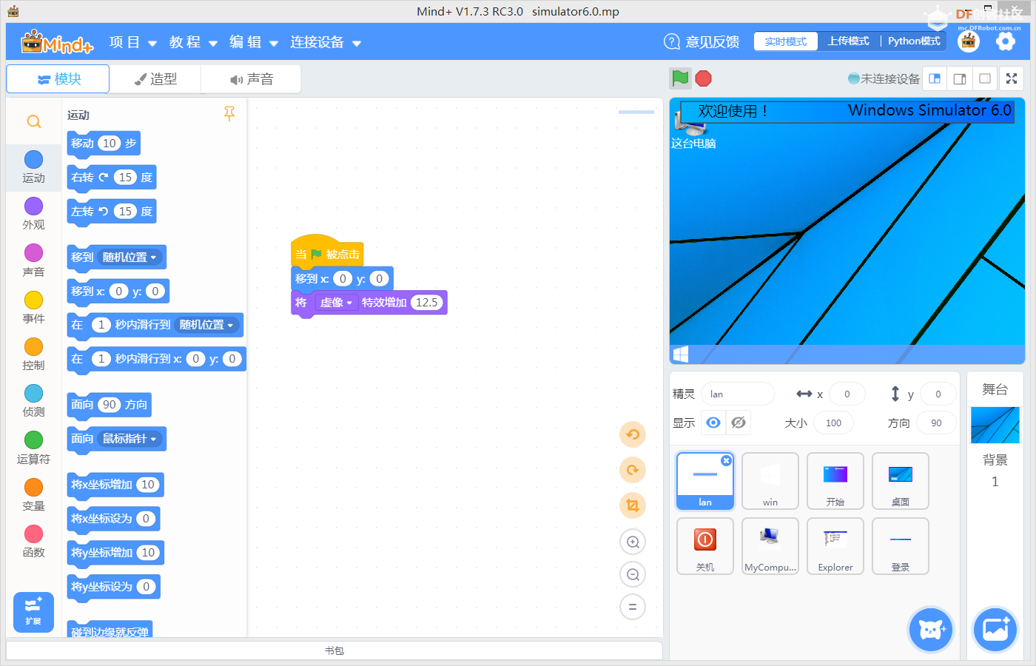This screenshot has width=1036, height=666.
Task: Select the 运算符 operators category
Action: (33, 448)
